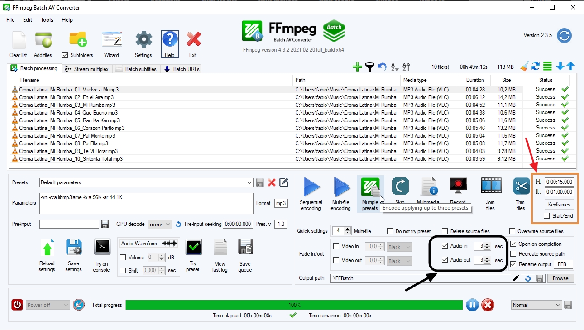
Task: Switch to the Batch URLs tab
Action: click(182, 69)
